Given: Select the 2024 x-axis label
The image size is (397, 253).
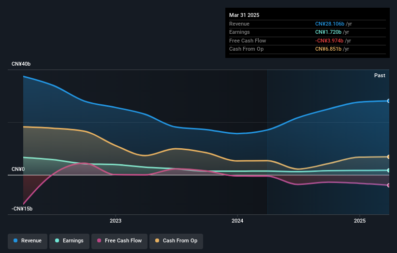Looking at the screenshot, I should click(x=237, y=221).
